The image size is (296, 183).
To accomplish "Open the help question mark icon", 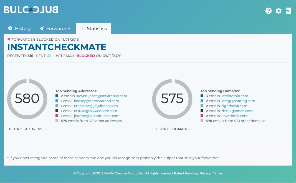I will 269,11.
